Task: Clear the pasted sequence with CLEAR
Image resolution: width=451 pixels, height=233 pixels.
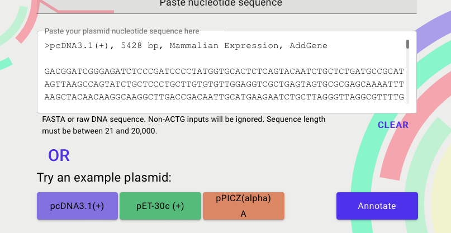Action: click(x=393, y=125)
